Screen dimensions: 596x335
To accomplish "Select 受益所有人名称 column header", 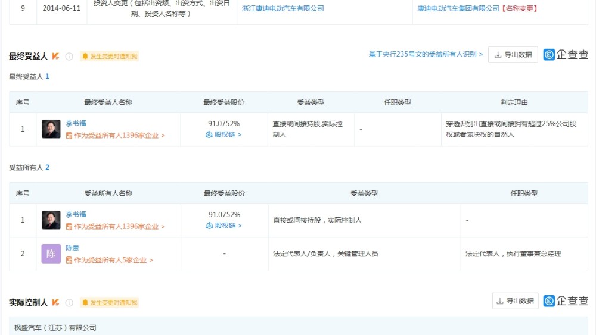I will tap(108, 193).
